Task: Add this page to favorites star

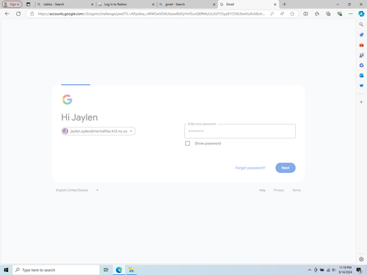Action: tap(292, 14)
